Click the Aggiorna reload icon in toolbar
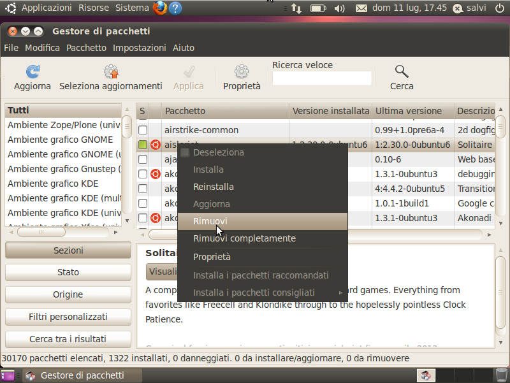The image size is (510, 383). click(33, 72)
